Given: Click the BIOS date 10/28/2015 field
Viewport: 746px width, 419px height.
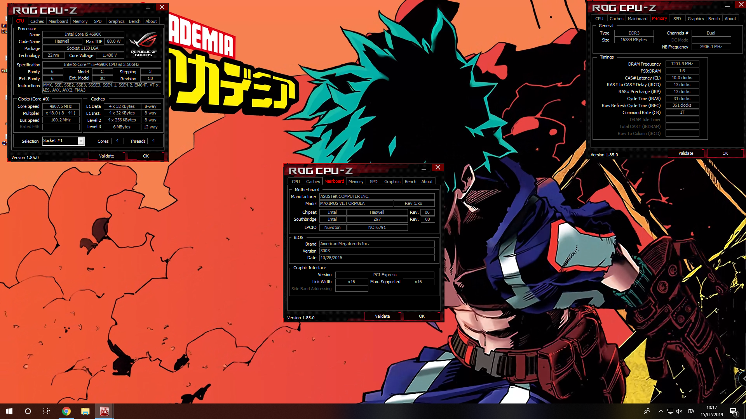Looking at the screenshot, I should pyautogui.click(x=377, y=258).
